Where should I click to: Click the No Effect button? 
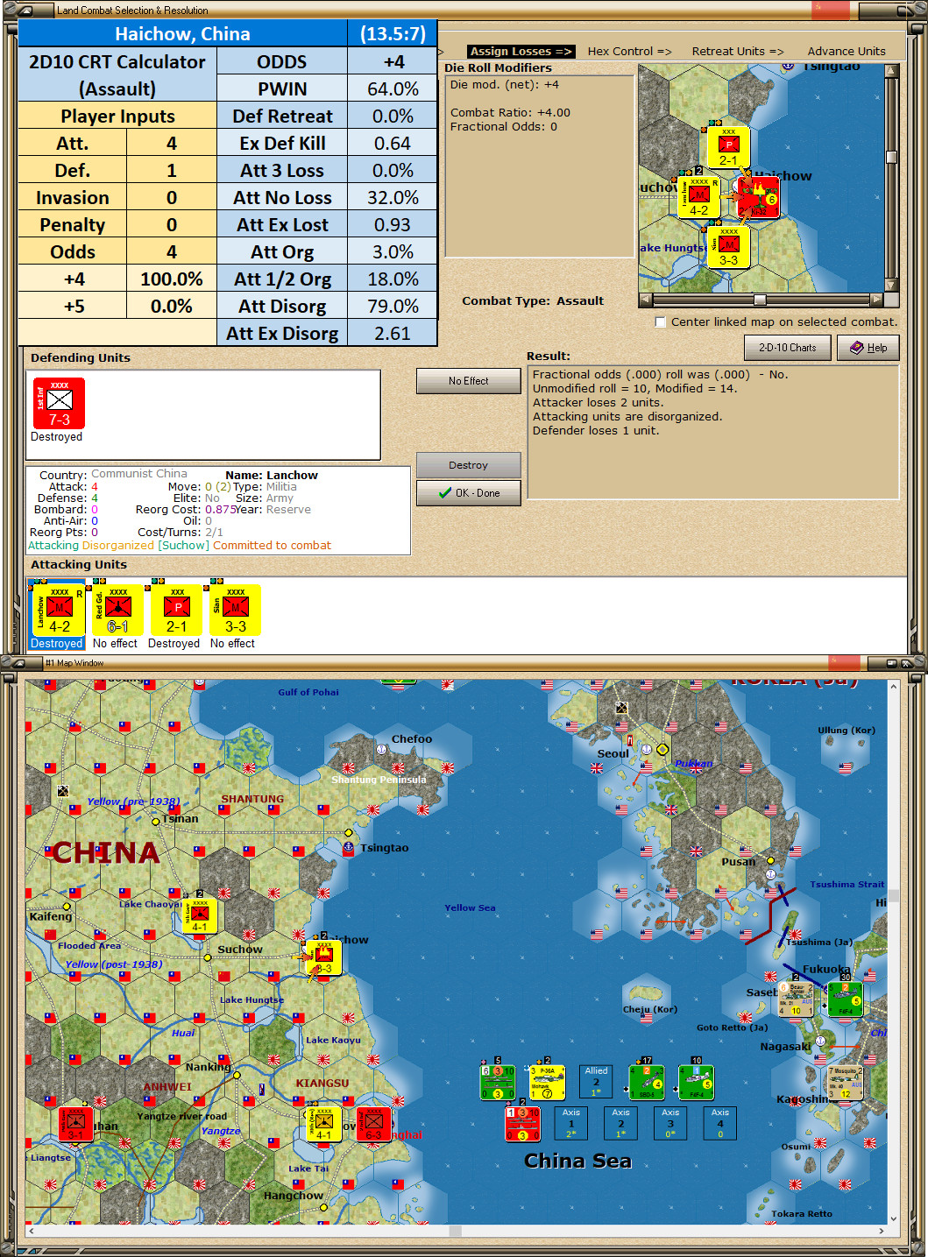point(469,381)
